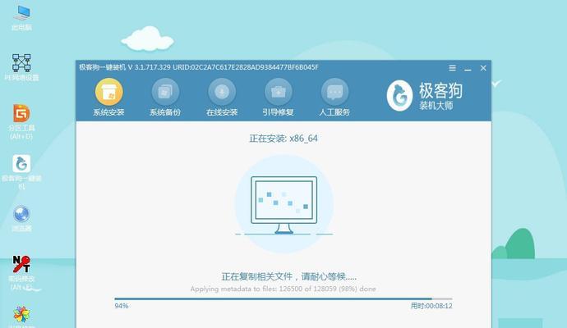Click the installation progress bar
Viewport: 567px width, 328px height.
pyautogui.click(x=283, y=298)
